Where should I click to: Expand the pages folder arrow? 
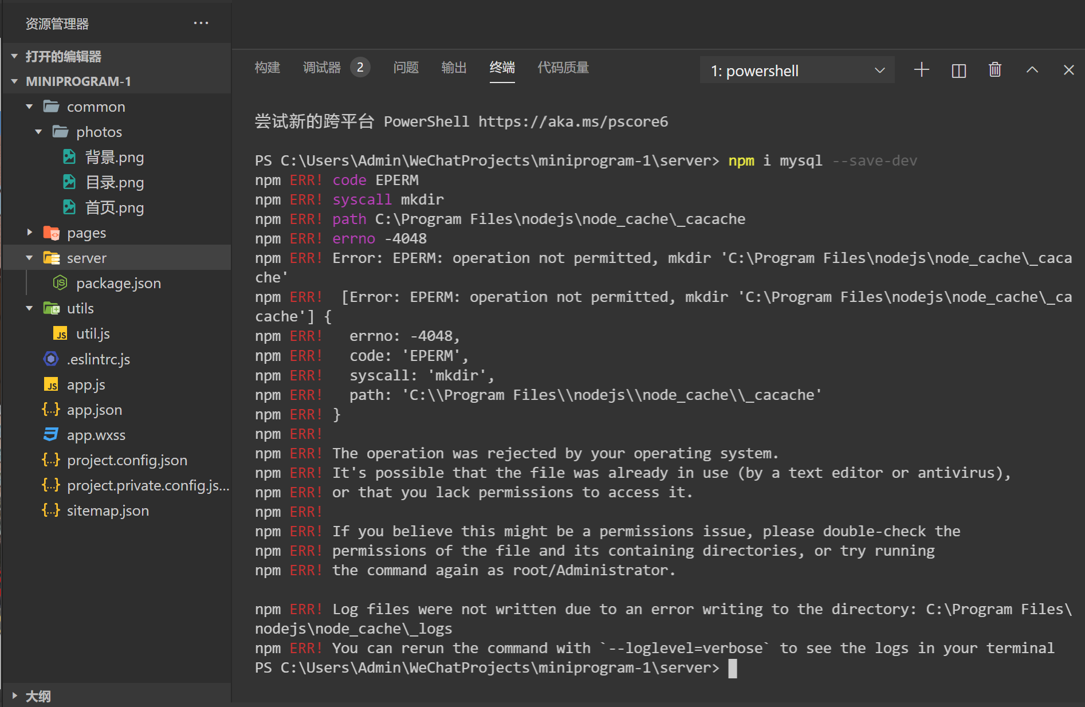coord(29,233)
